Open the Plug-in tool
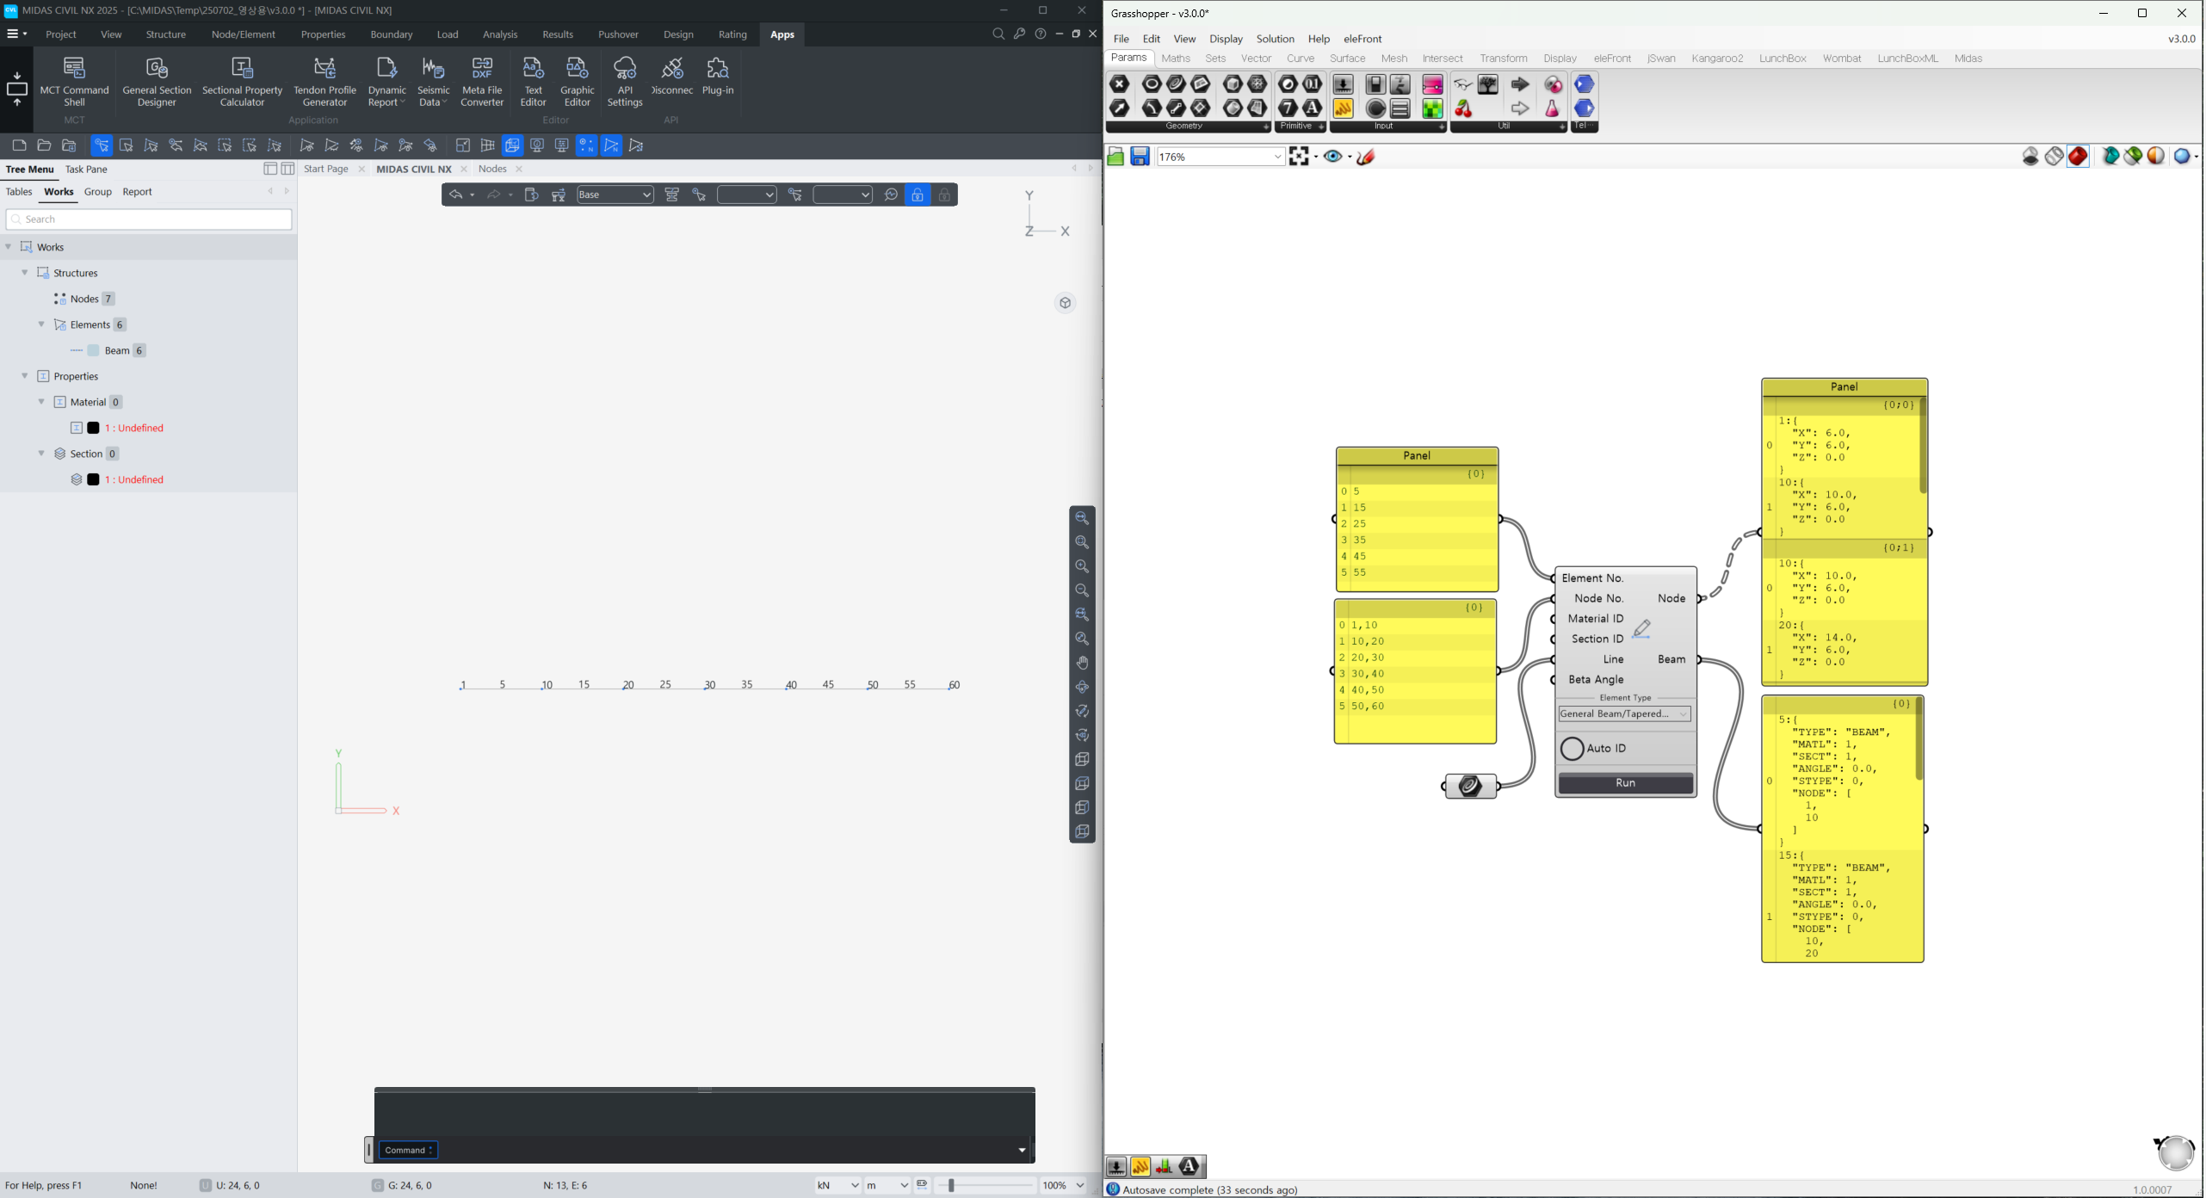 pyautogui.click(x=718, y=77)
